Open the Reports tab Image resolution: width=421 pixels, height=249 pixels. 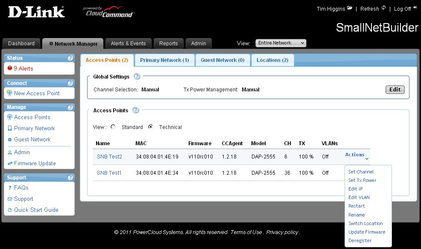[x=168, y=44]
